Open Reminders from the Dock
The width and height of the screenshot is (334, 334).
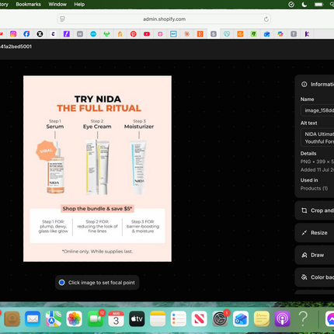pos(179,319)
